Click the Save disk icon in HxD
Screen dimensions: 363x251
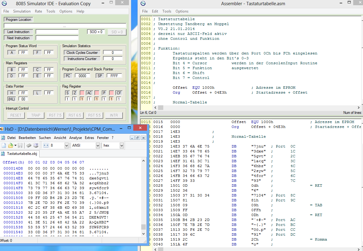pos(20,145)
